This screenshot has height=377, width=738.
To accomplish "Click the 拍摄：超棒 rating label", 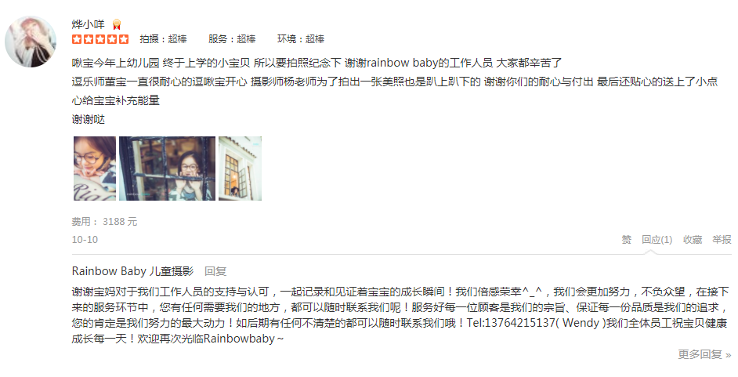I will tap(163, 39).
